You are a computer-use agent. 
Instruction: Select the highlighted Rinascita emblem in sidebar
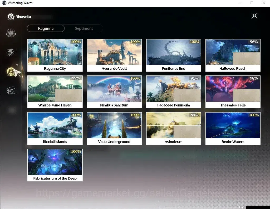tap(11, 72)
